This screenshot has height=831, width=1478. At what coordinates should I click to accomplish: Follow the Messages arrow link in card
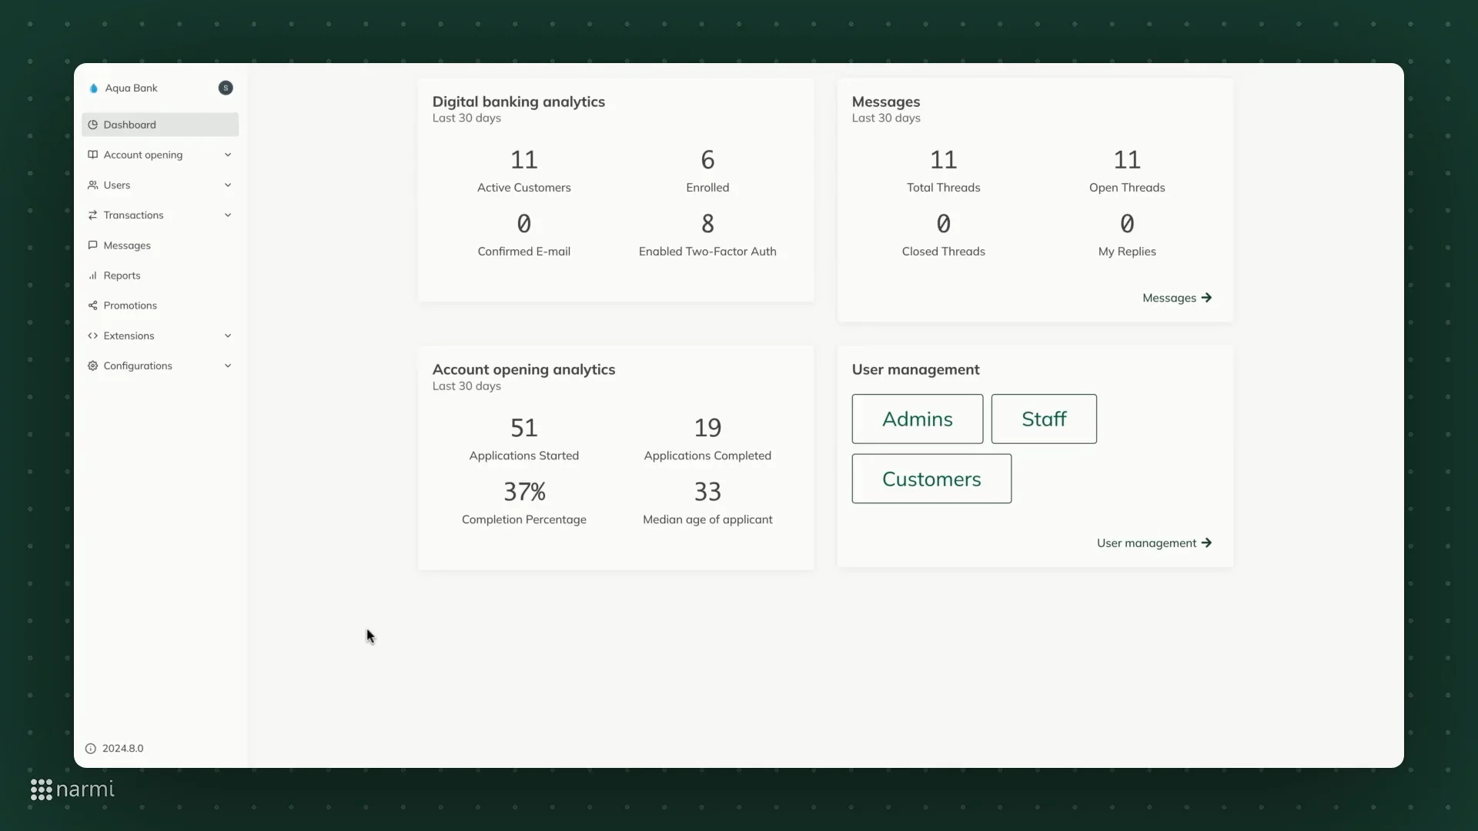(1176, 298)
